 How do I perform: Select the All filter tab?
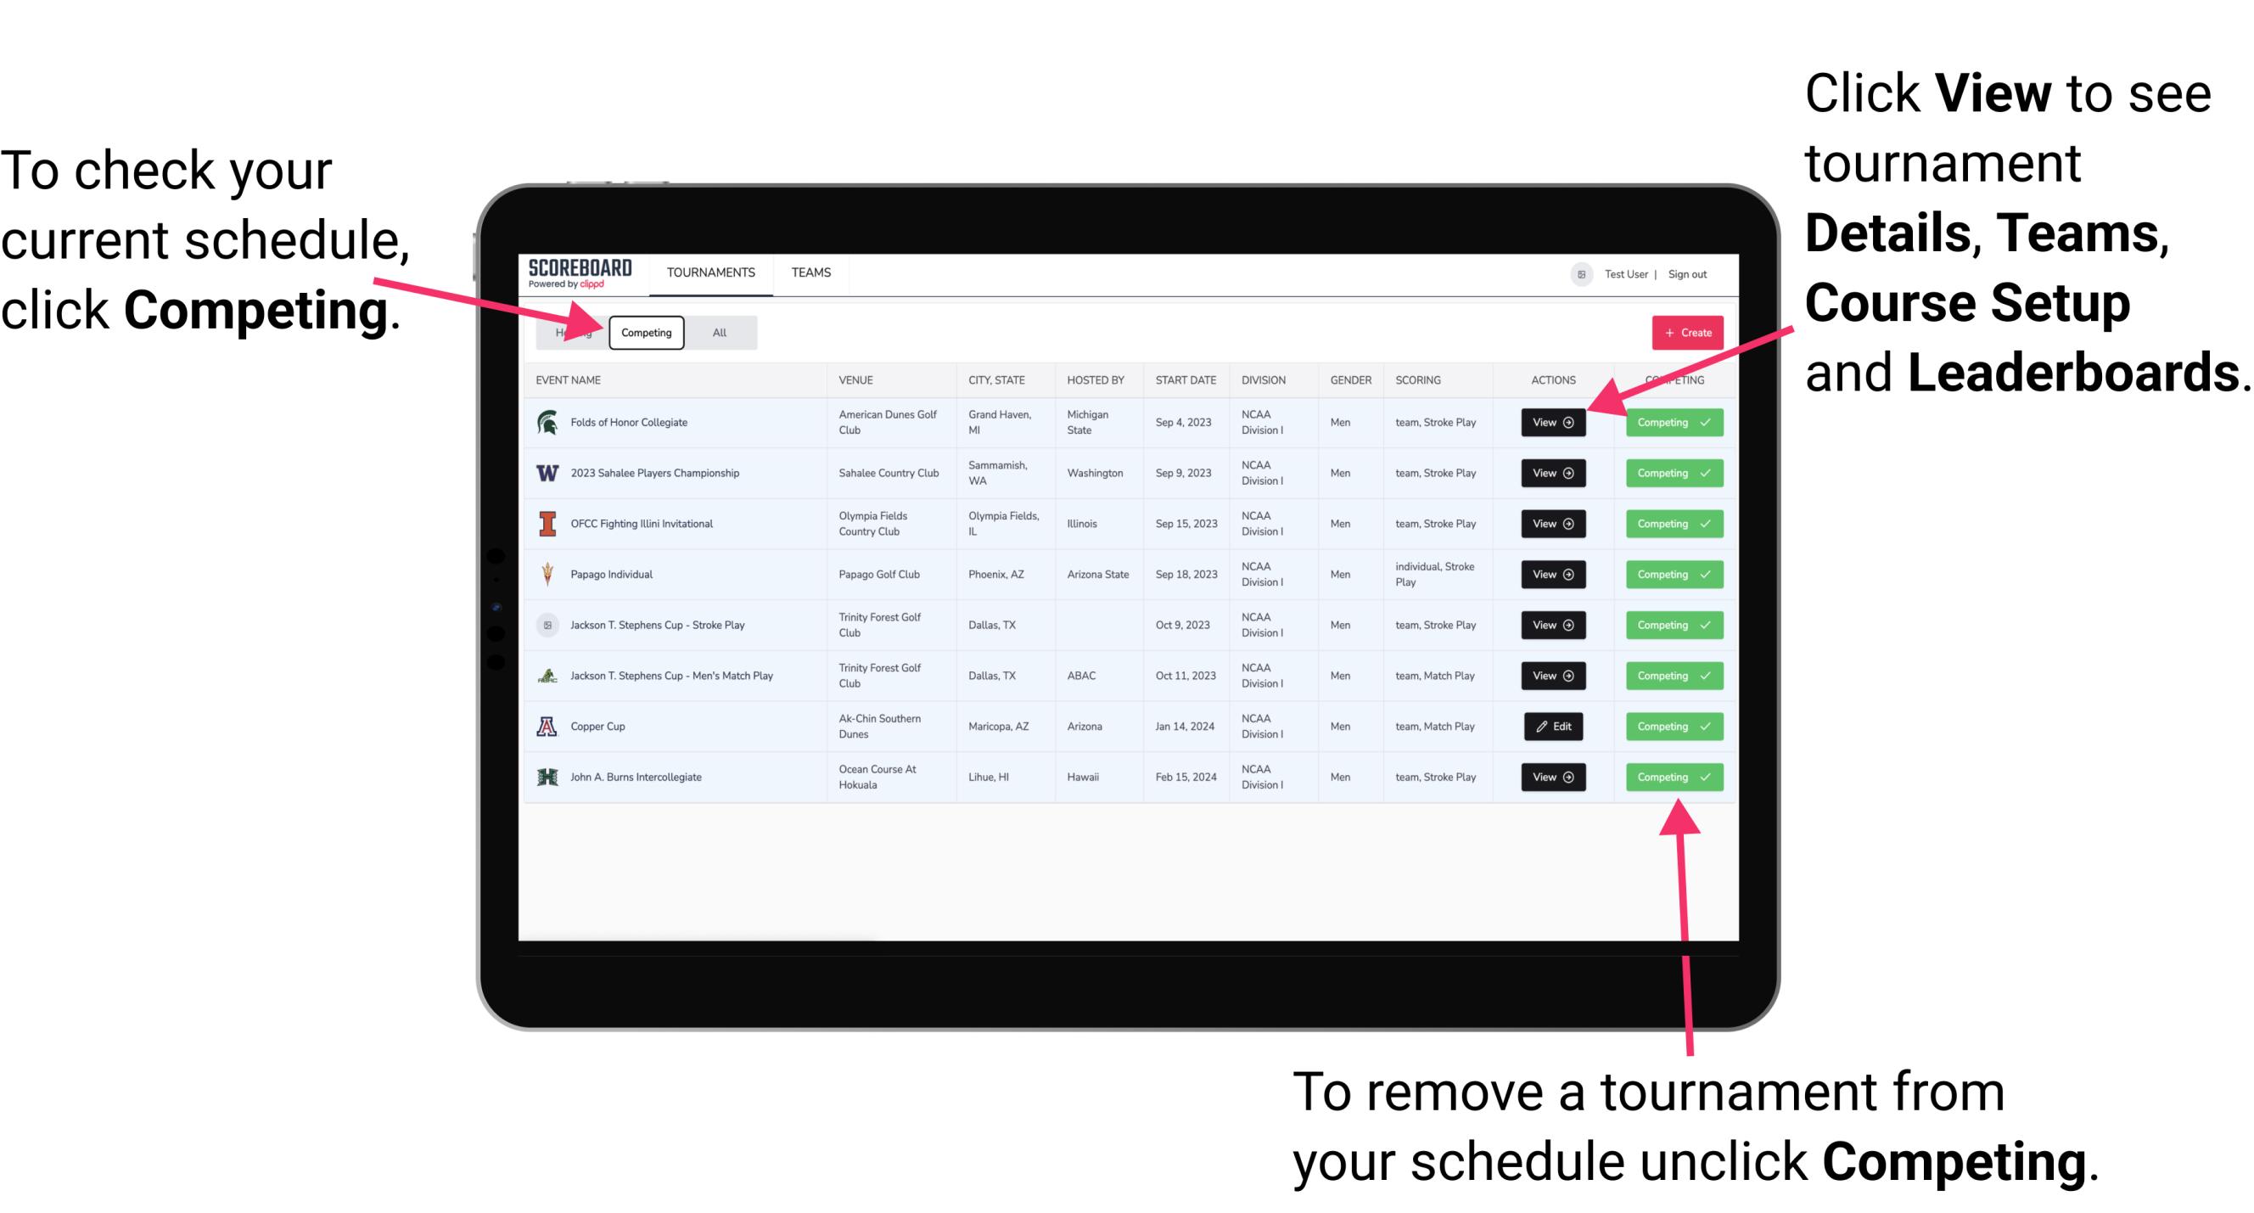718,332
